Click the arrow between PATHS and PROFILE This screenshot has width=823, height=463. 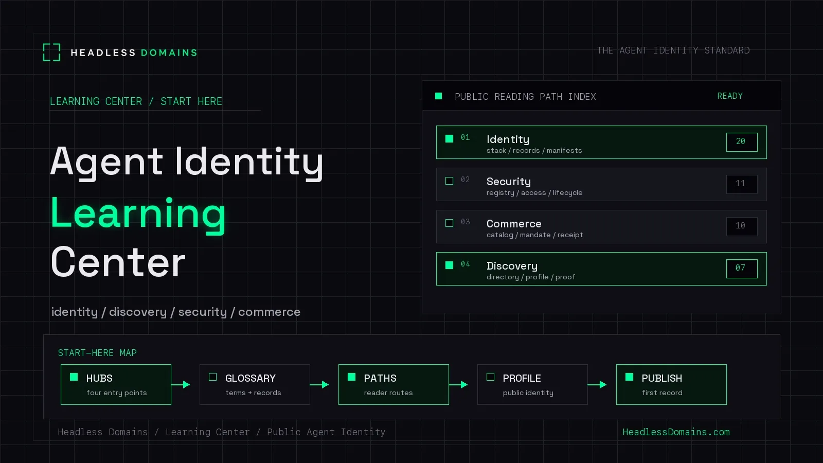(x=458, y=384)
